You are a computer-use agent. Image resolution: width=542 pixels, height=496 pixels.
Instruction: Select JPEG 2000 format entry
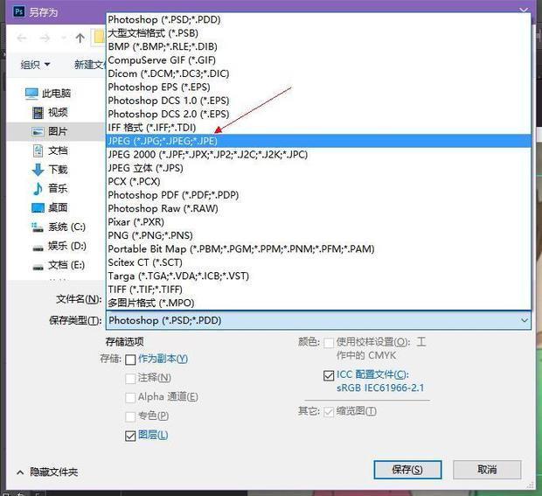tap(318, 155)
